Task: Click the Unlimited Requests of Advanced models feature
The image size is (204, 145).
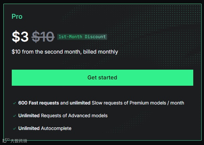Action: click(x=63, y=116)
